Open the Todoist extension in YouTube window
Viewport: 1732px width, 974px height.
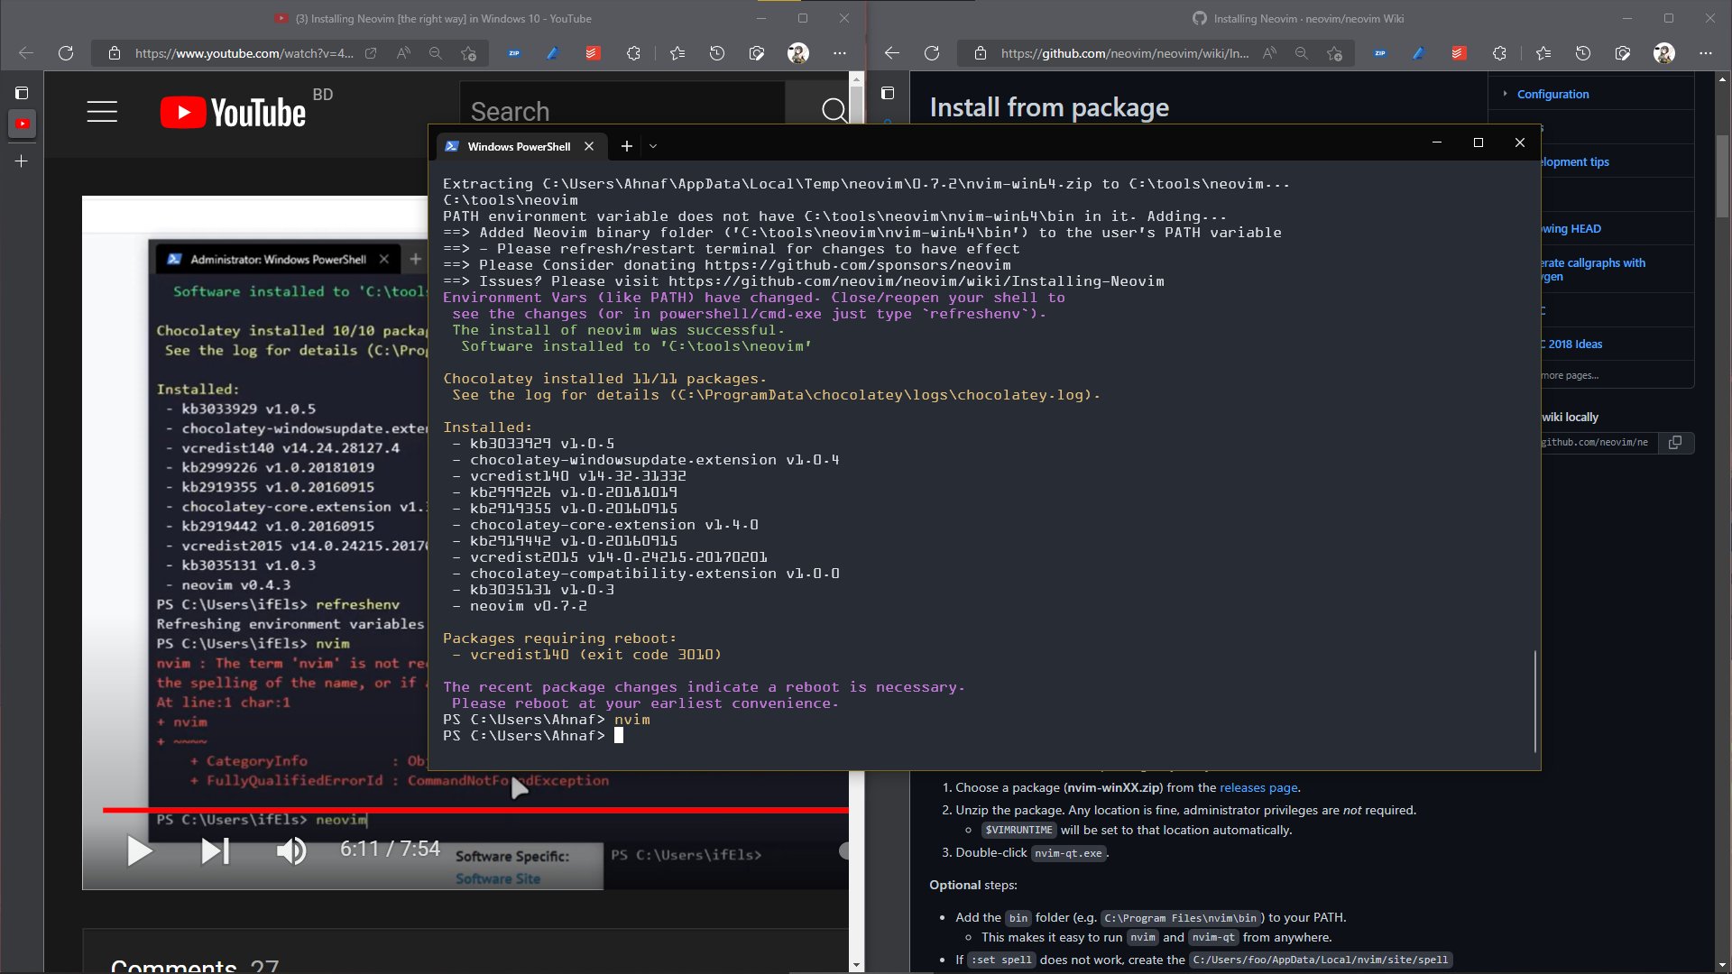pyautogui.click(x=592, y=54)
